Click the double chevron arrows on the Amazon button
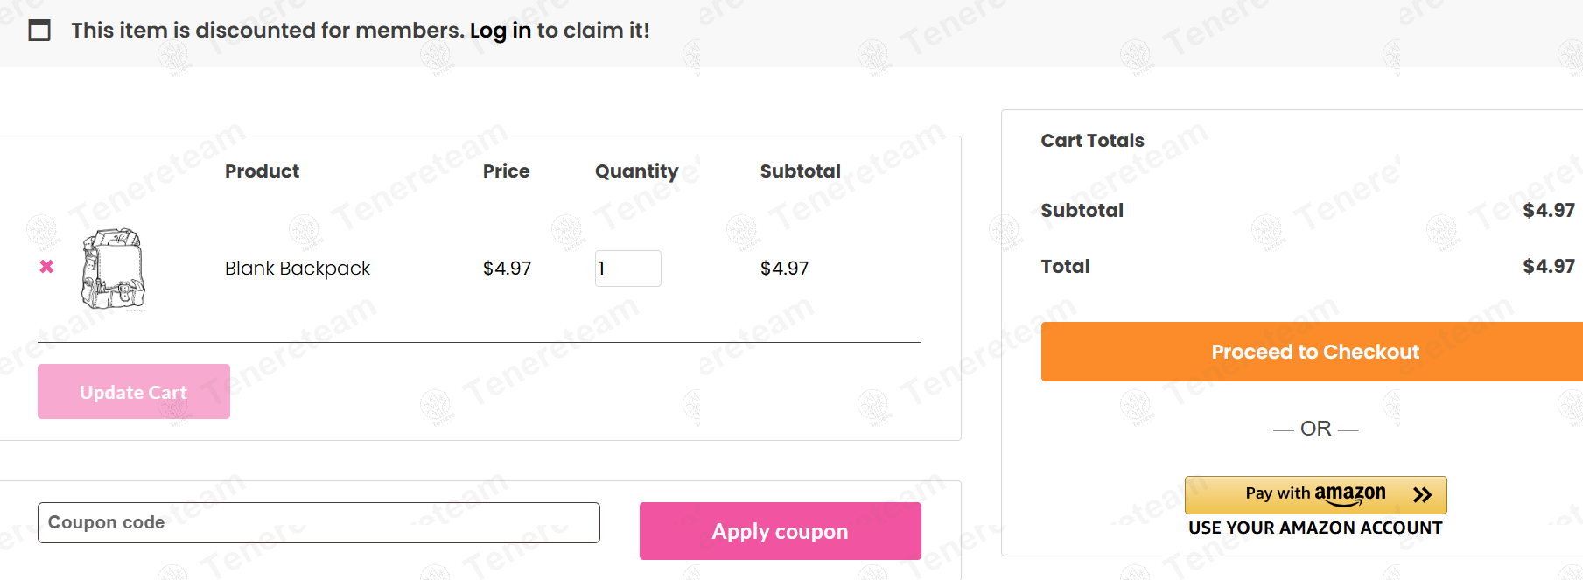The width and height of the screenshot is (1583, 580). pos(1422,495)
